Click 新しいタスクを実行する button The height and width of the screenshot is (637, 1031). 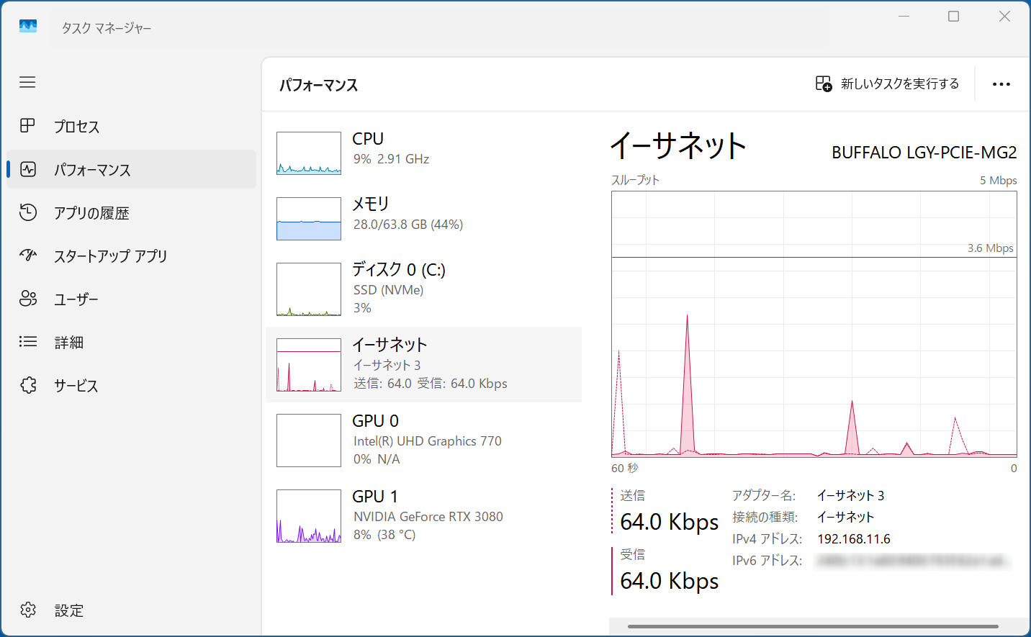click(888, 84)
